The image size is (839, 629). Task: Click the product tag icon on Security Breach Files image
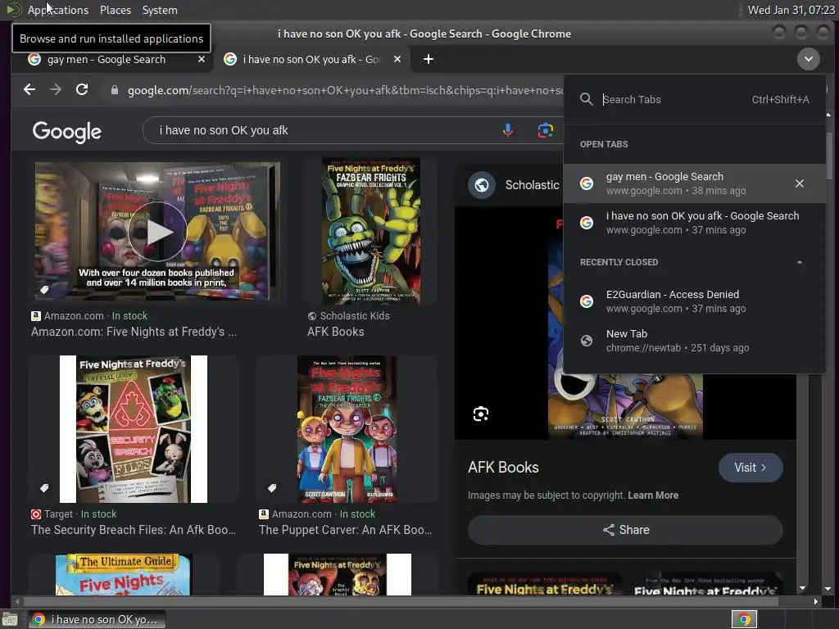coord(44,488)
